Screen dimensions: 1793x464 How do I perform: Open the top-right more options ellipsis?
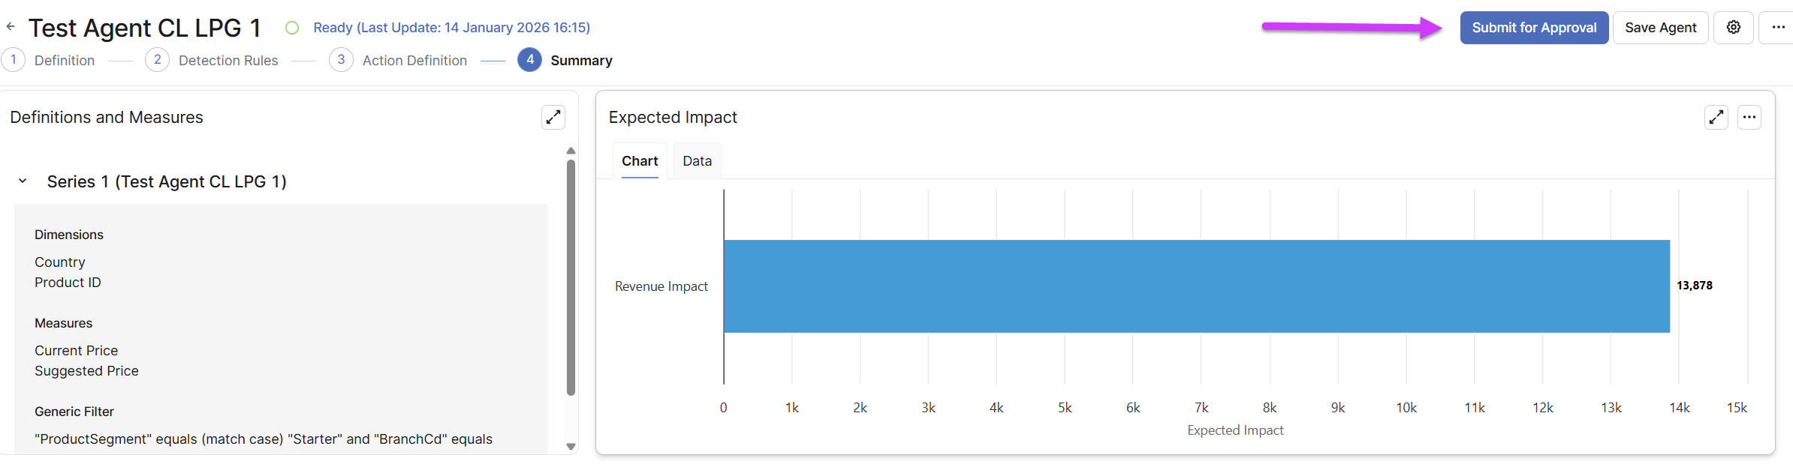pyautogui.click(x=1778, y=28)
